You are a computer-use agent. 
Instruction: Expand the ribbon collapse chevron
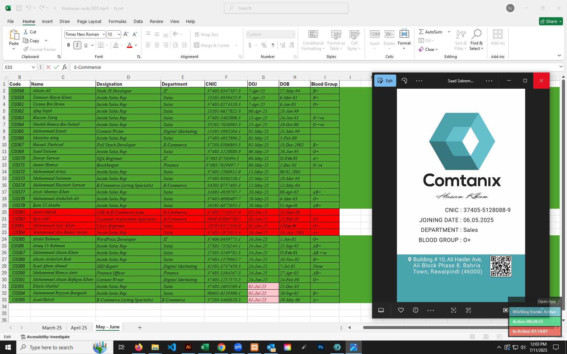pos(559,55)
